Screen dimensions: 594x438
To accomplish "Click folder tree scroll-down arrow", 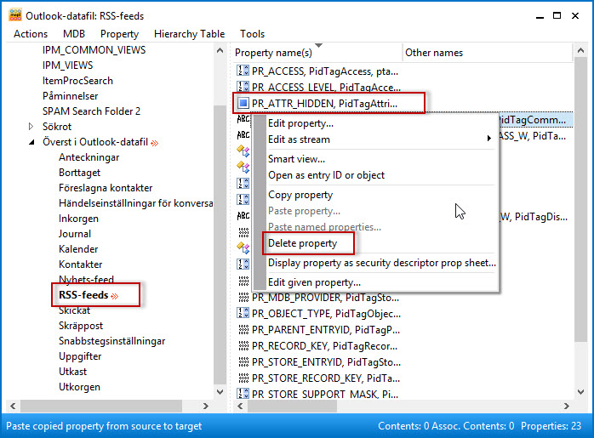I will click(x=220, y=392).
